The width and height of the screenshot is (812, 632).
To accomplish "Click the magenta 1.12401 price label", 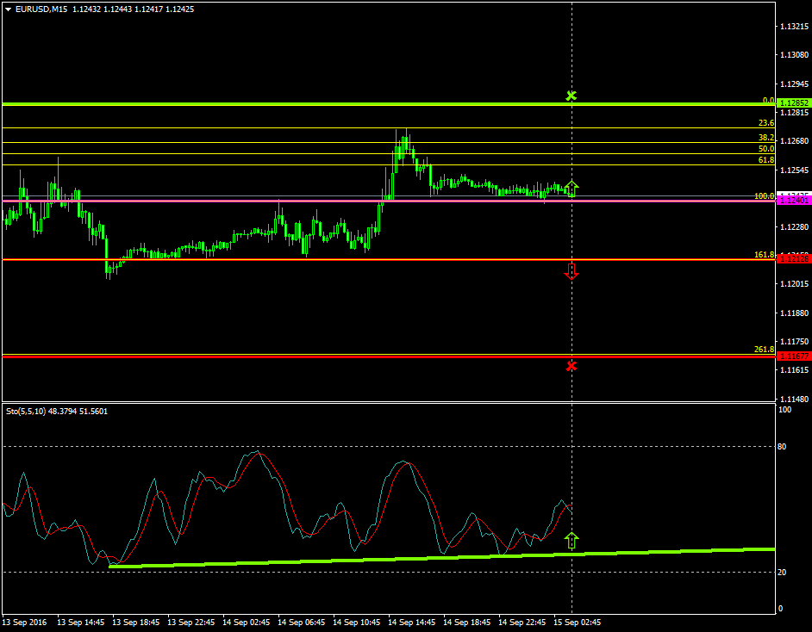I will (793, 200).
